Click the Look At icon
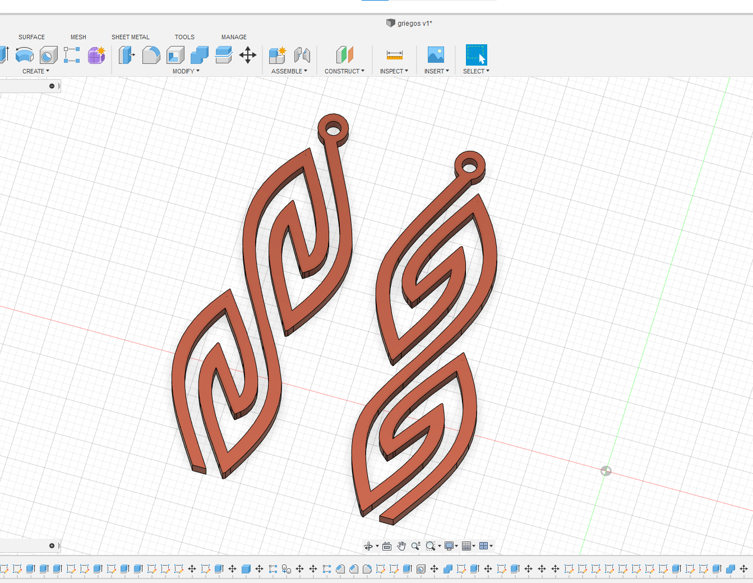 tap(387, 546)
